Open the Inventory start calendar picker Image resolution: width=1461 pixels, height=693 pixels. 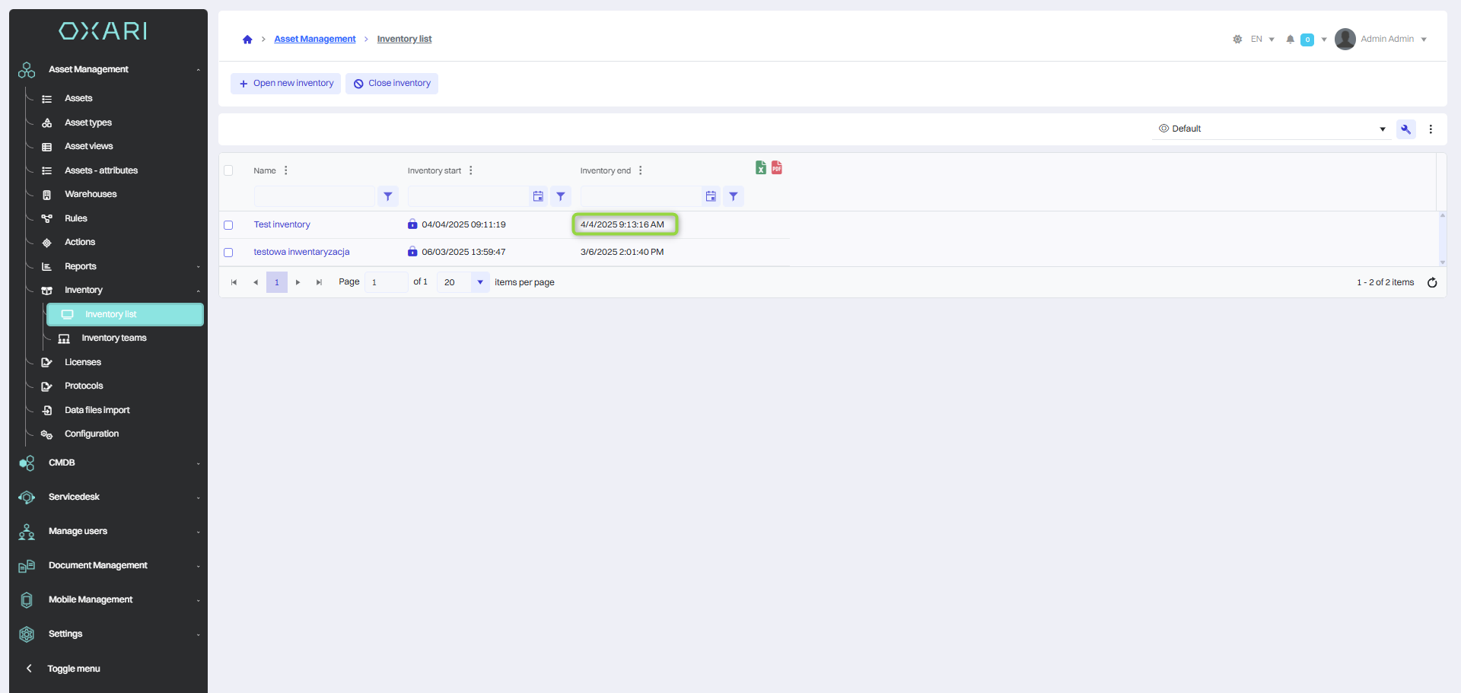click(x=538, y=196)
